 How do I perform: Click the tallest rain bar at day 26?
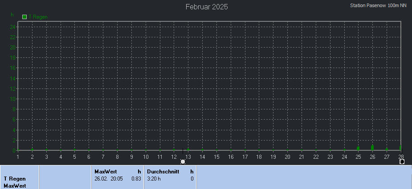point(372,147)
